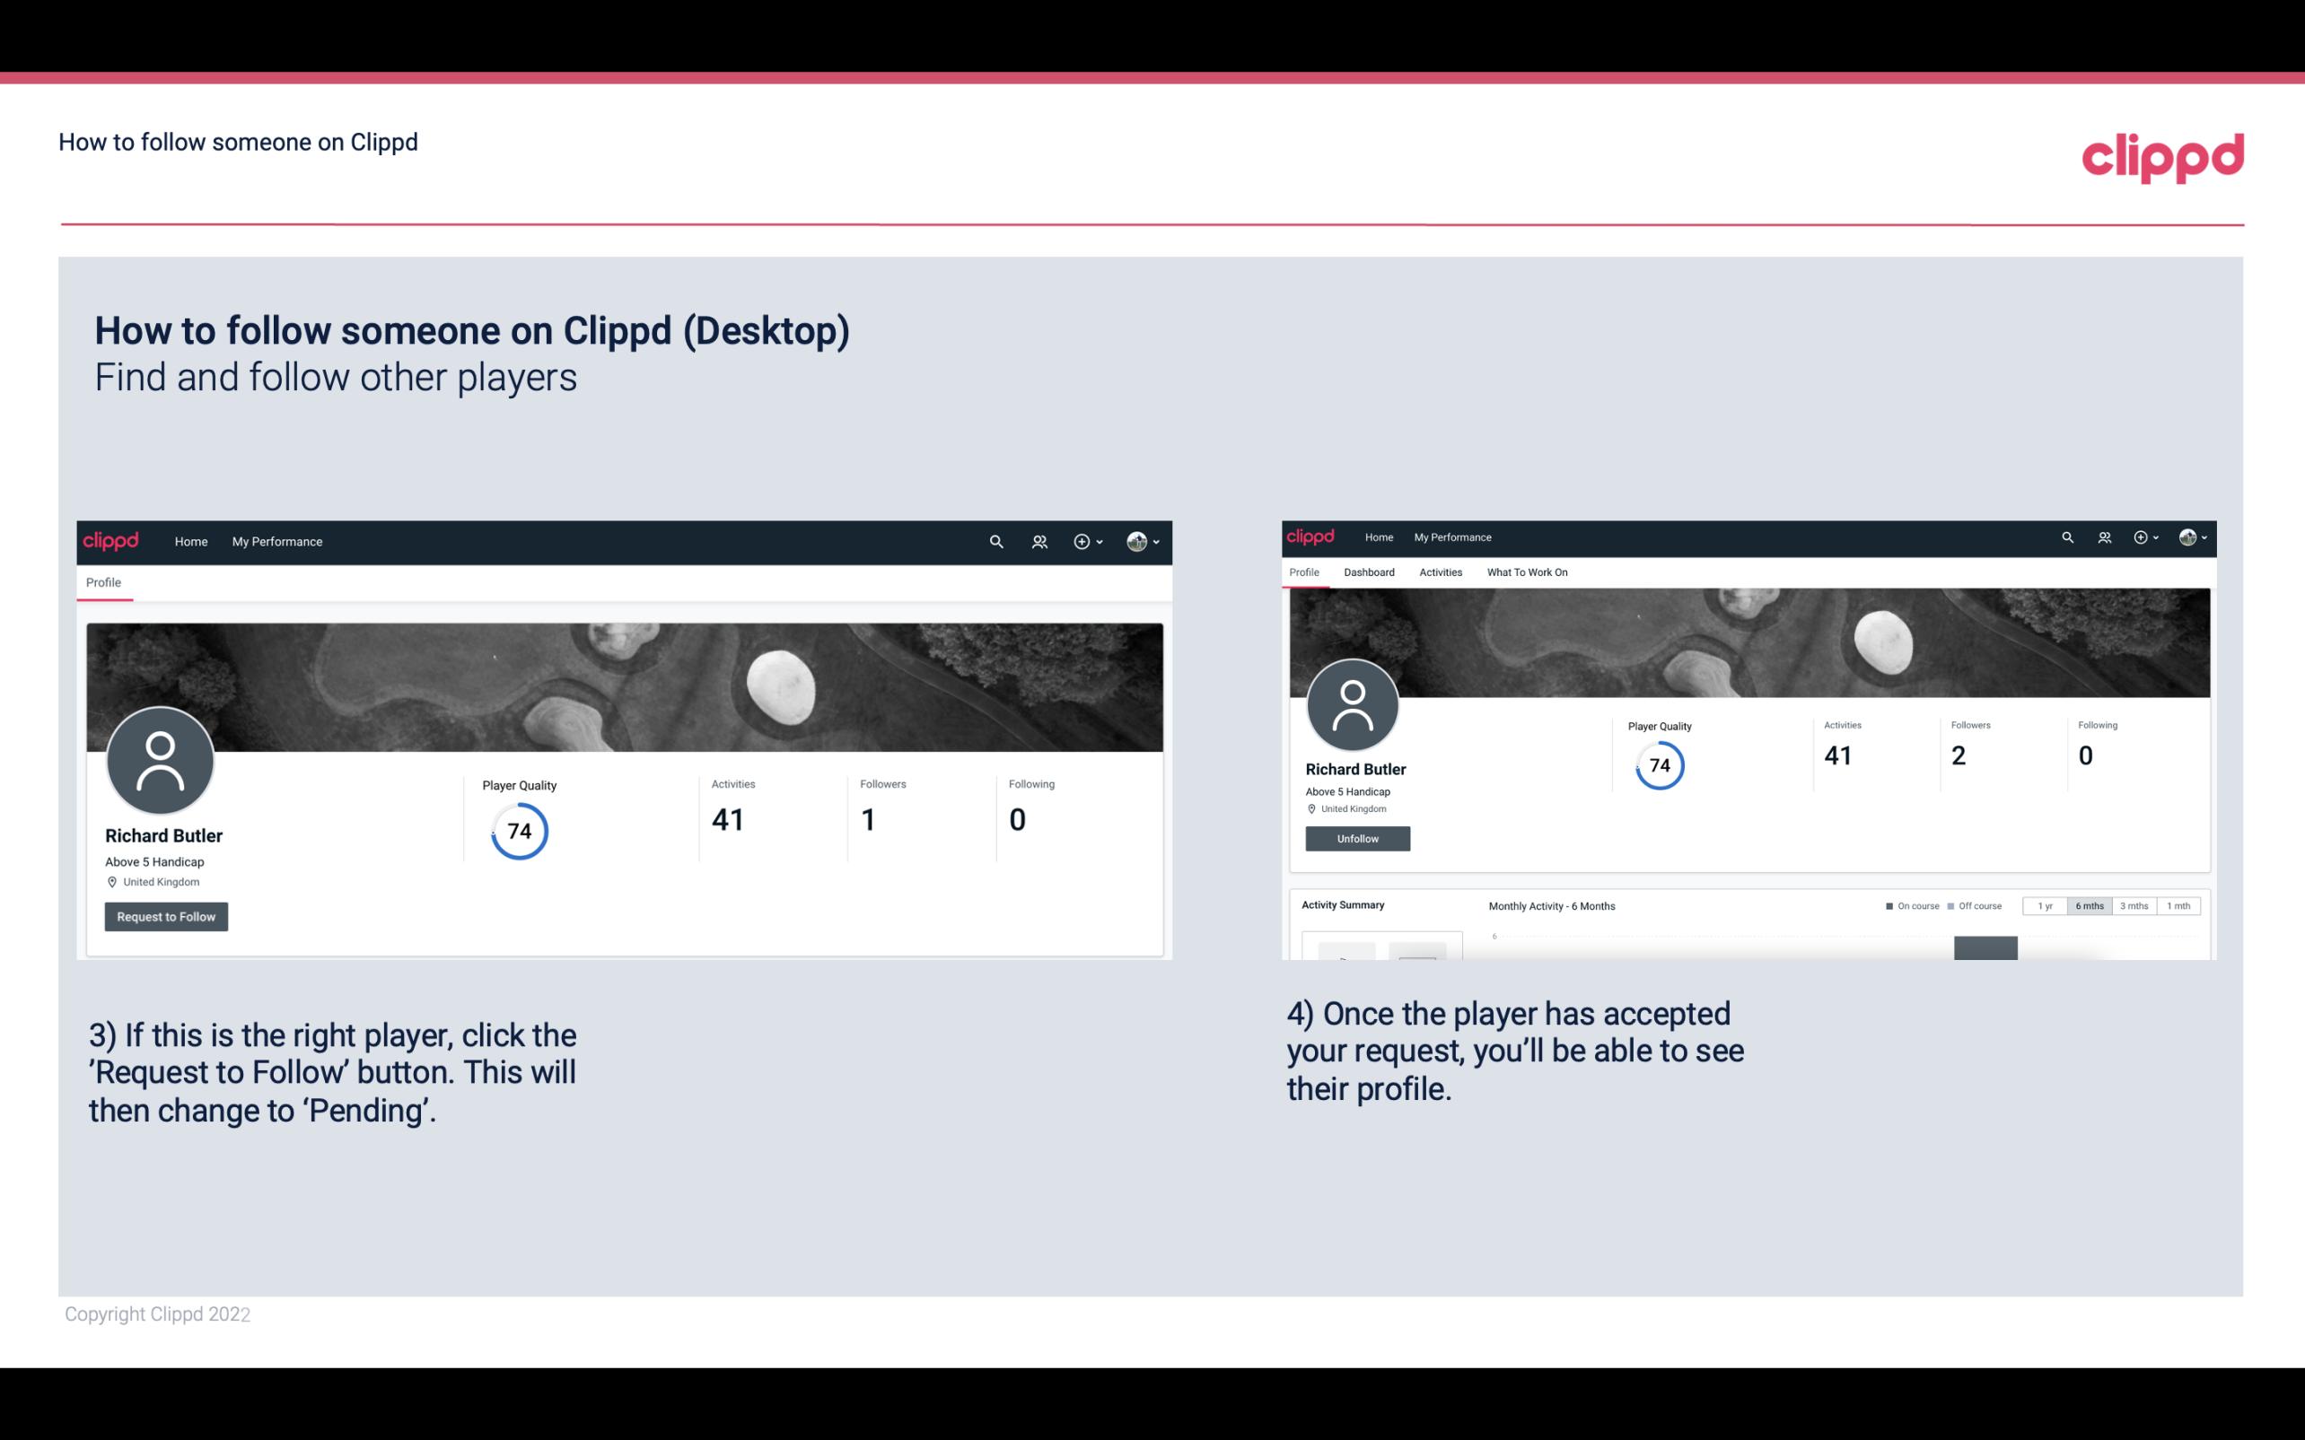Select the '6 mths' activity filter toggle

tap(2090, 906)
